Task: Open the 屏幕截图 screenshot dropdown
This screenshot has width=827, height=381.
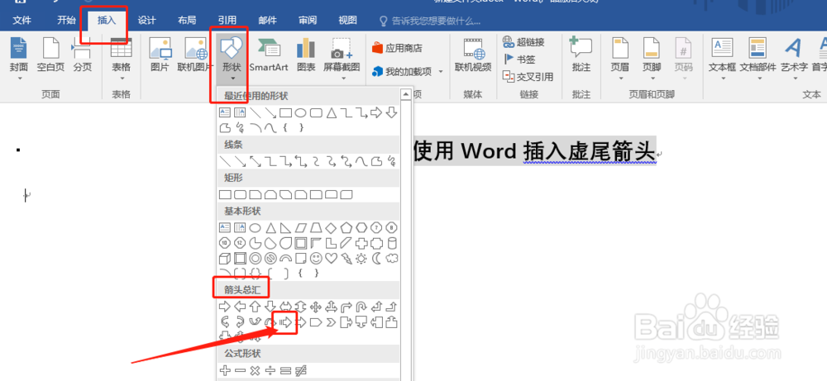Action: pos(342,58)
